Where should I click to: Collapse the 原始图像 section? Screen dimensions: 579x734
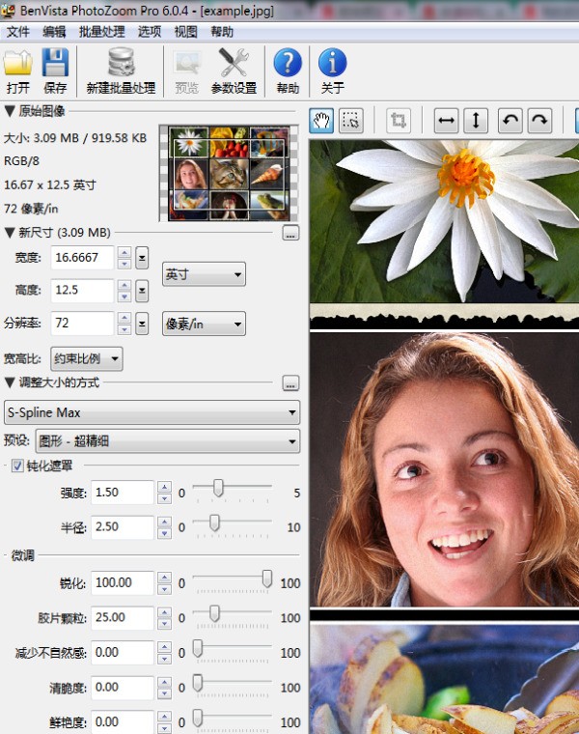coord(10,111)
